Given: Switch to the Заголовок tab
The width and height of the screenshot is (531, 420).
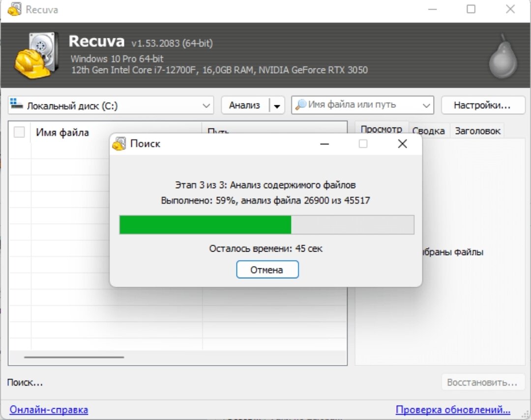Looking at the screenshot, I should (477, 130).
